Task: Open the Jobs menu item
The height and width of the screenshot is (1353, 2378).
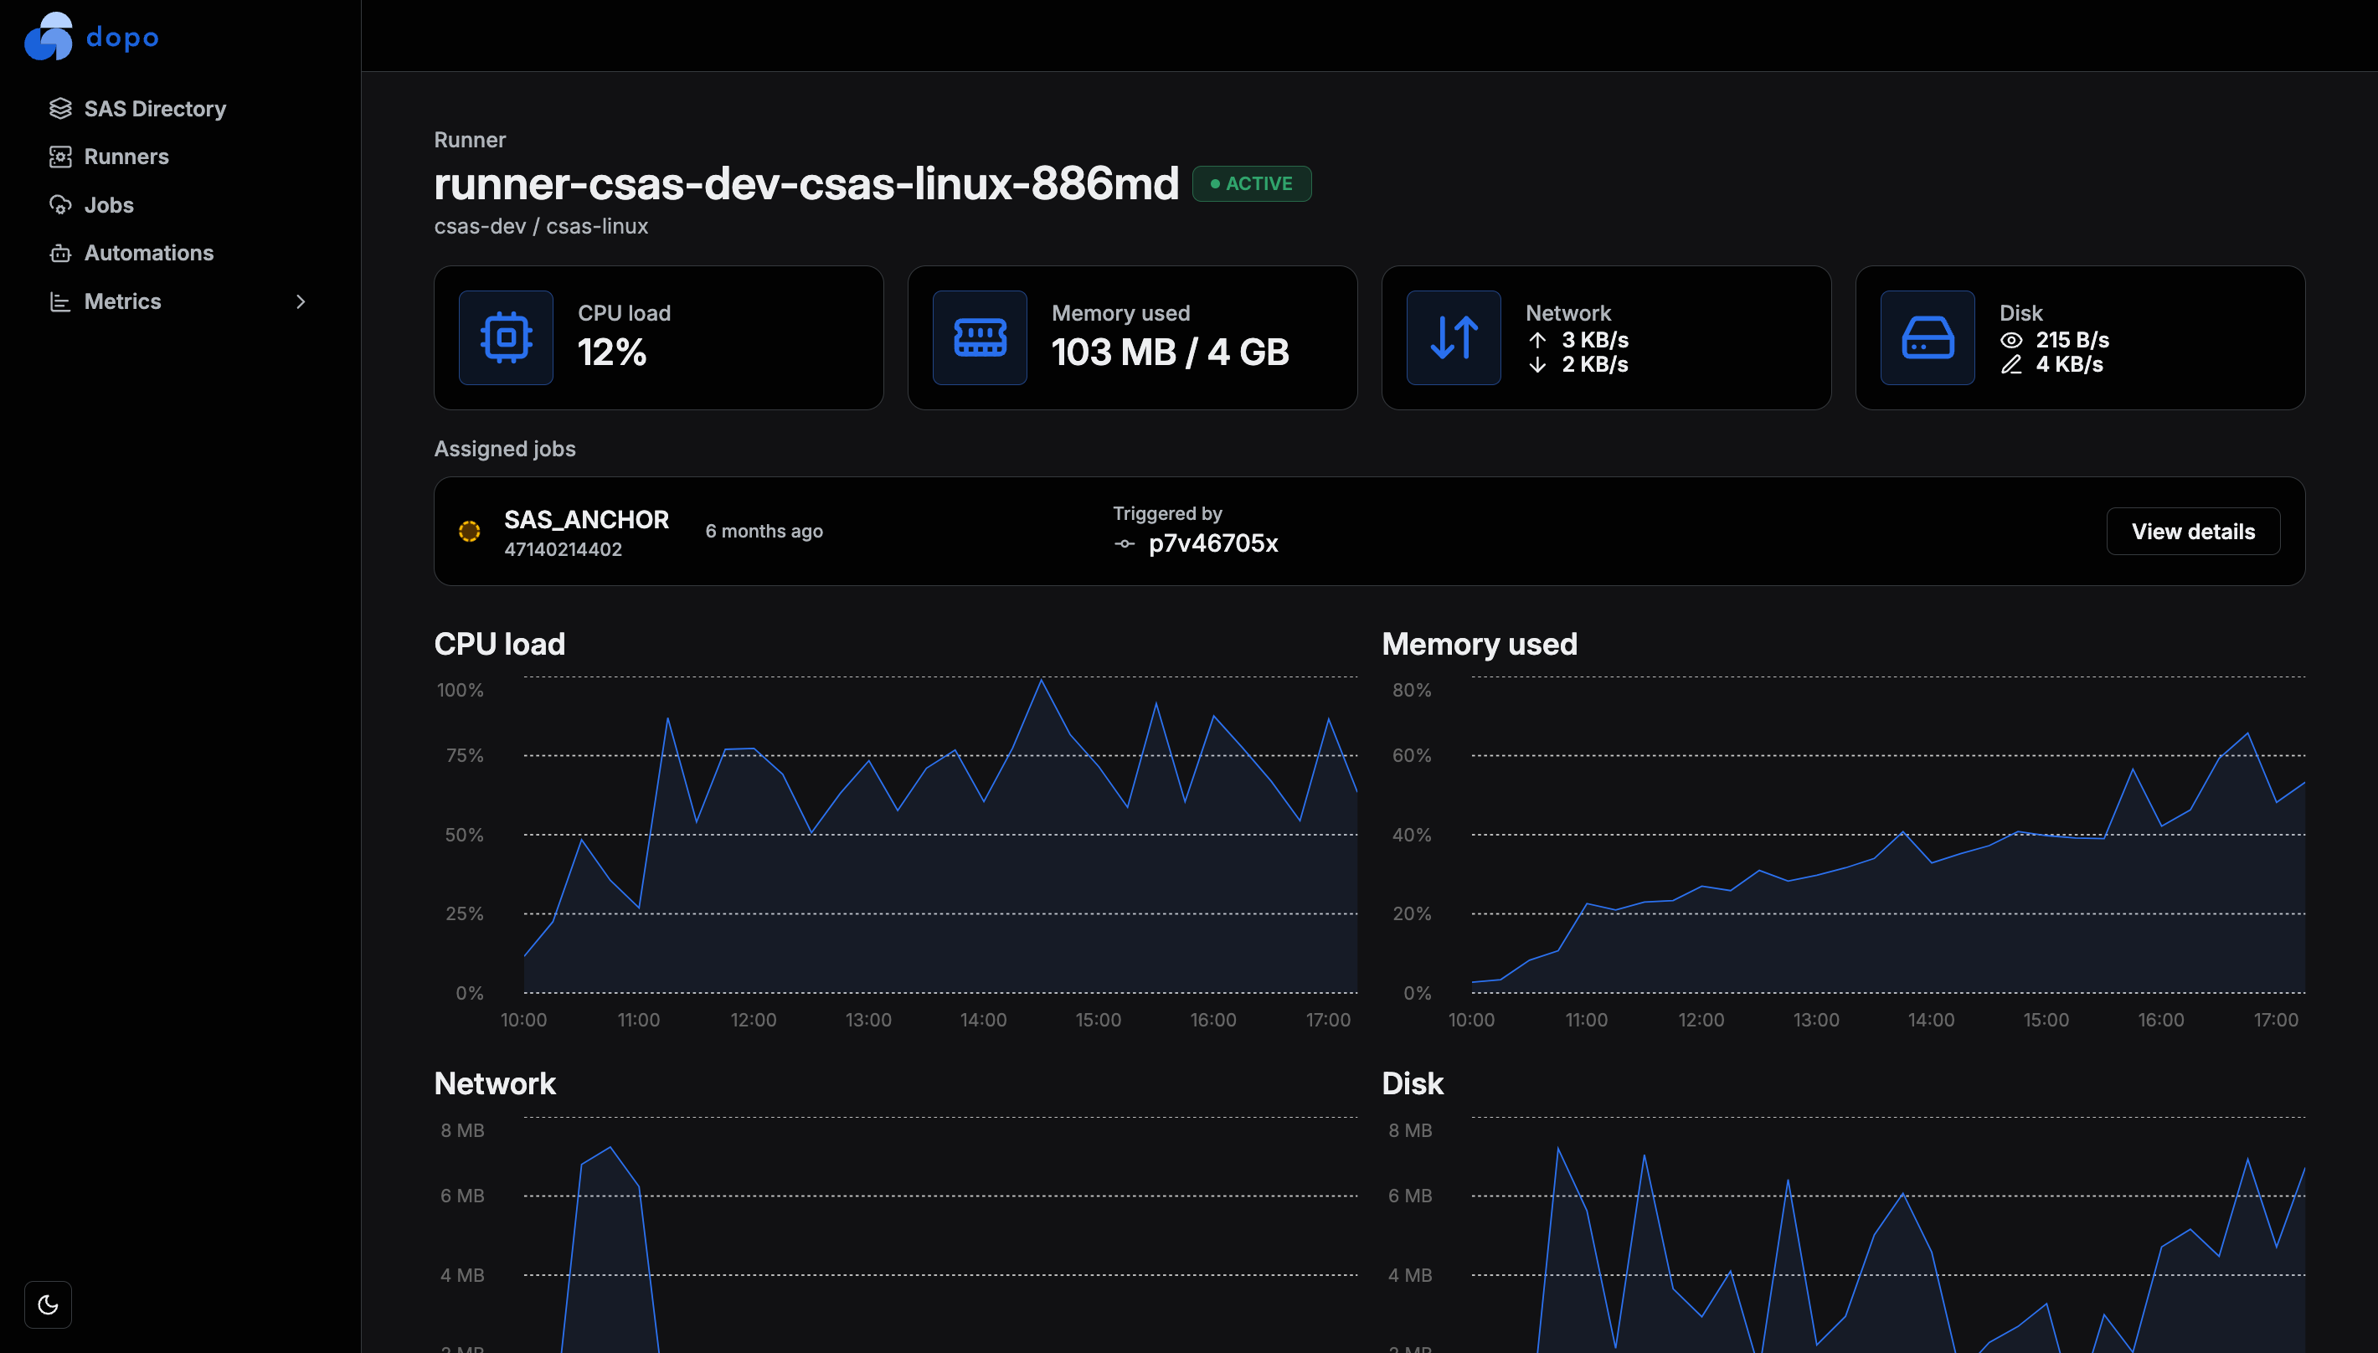Action: point(109,205)
